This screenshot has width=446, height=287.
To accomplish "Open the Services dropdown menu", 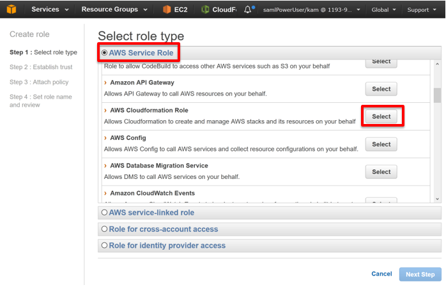I will pyautogui.click(x=50, y=10).
